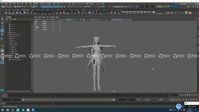This screenshot has height=112, width=199.
Task: Render the current frame icon
Action: click(x=117, y=7)
